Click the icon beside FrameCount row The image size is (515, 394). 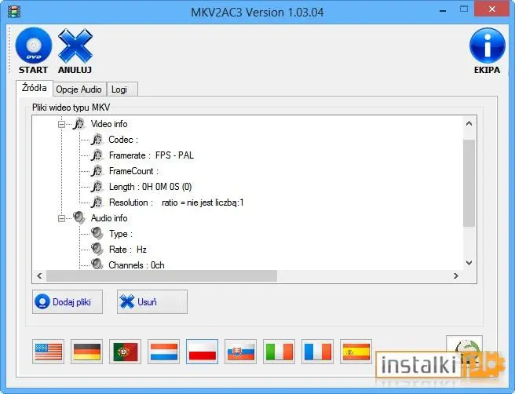pyautogui.click(x=97, y=171)
